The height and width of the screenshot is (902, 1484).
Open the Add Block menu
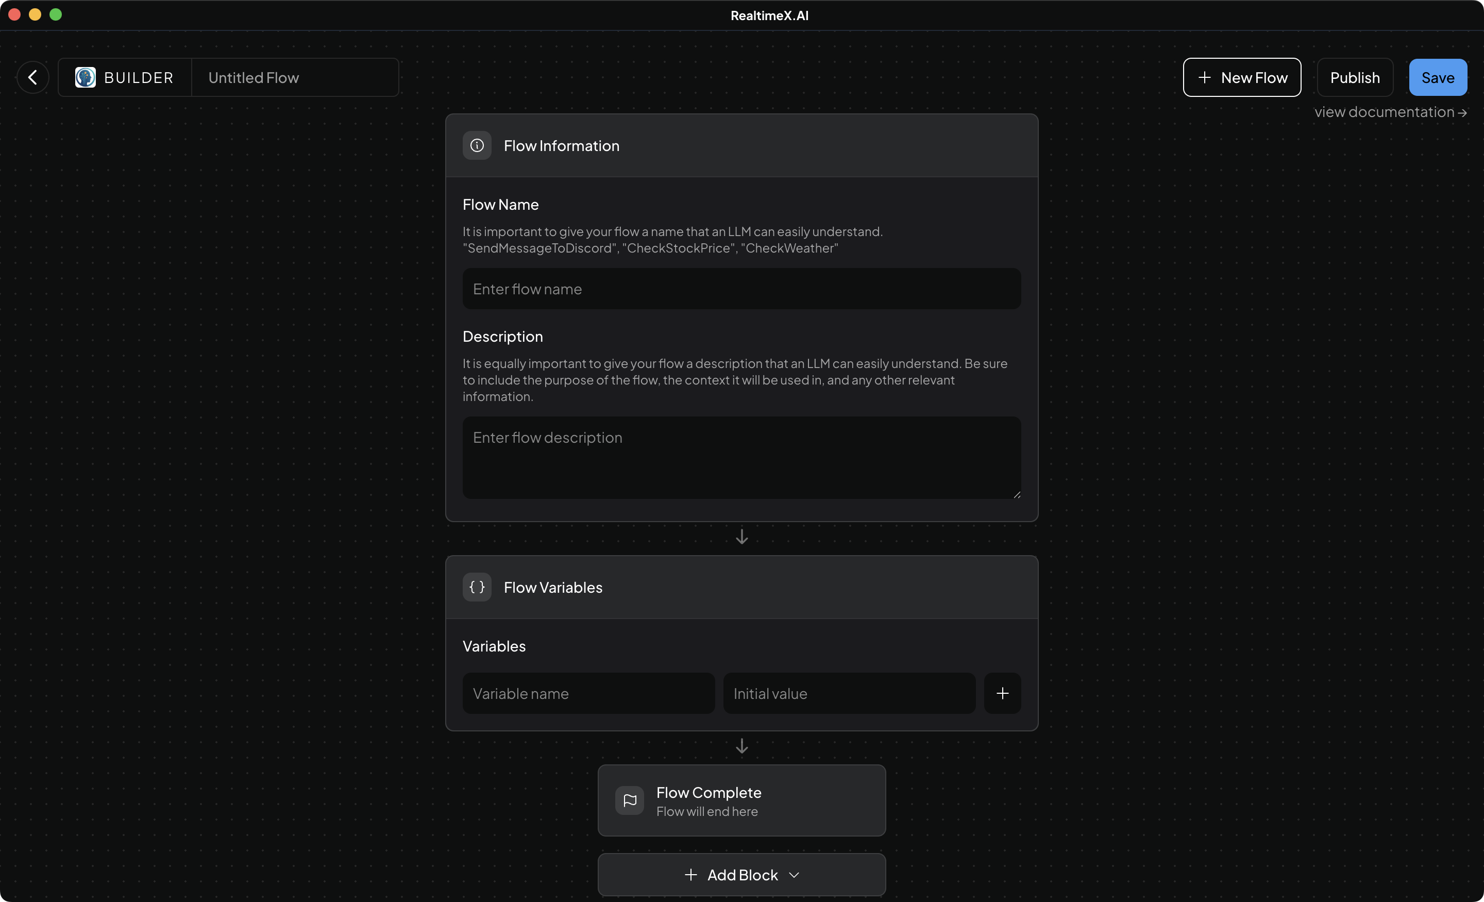741,874
